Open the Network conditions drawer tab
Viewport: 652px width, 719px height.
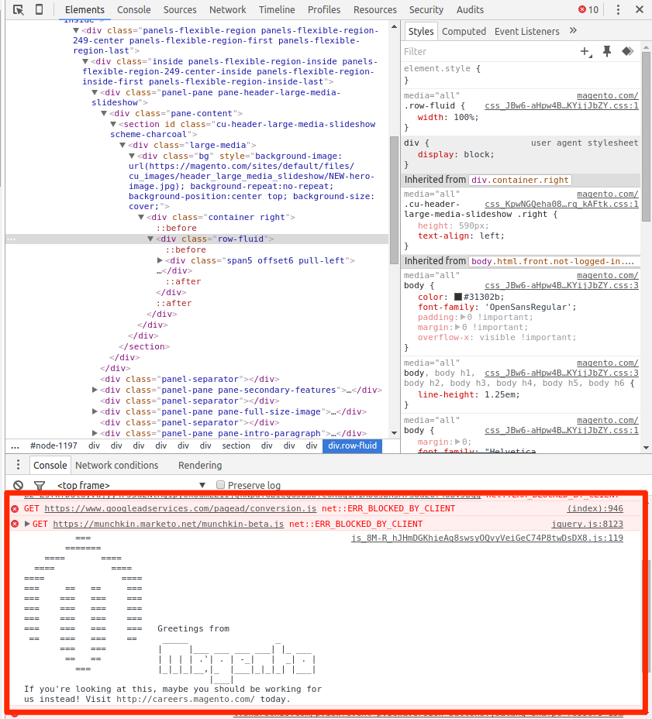tap(116, 465)
